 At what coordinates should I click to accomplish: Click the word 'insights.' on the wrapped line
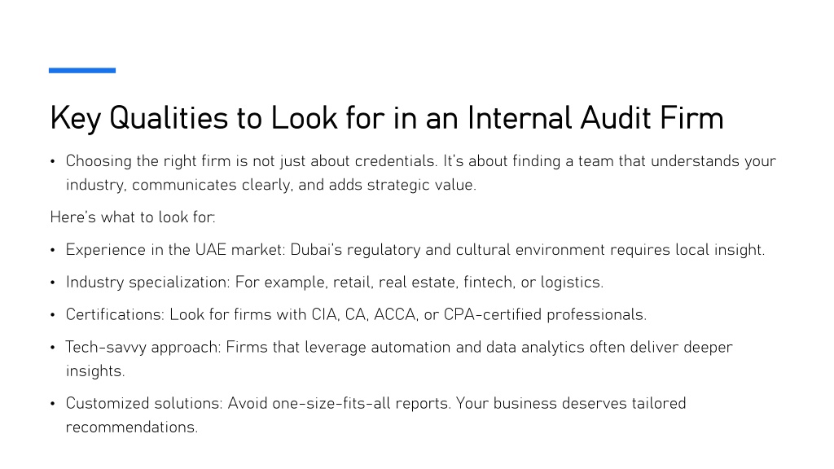pyautogui.click(x=95, y=371)
